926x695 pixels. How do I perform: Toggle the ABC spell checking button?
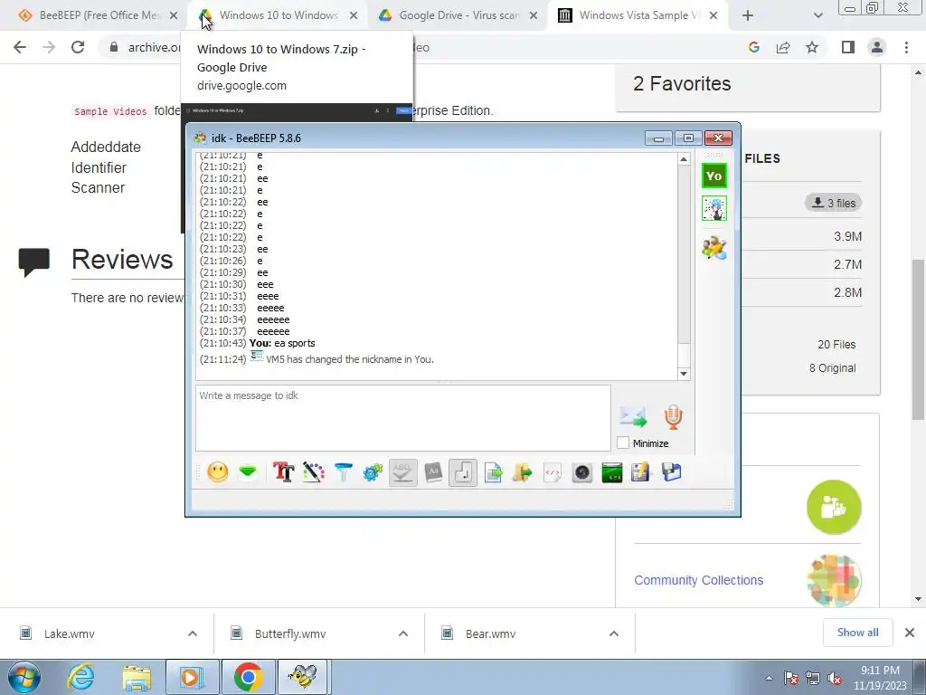(x=402, y=472)
